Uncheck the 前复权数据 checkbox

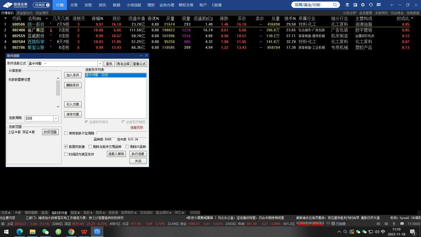click(66, 147)
